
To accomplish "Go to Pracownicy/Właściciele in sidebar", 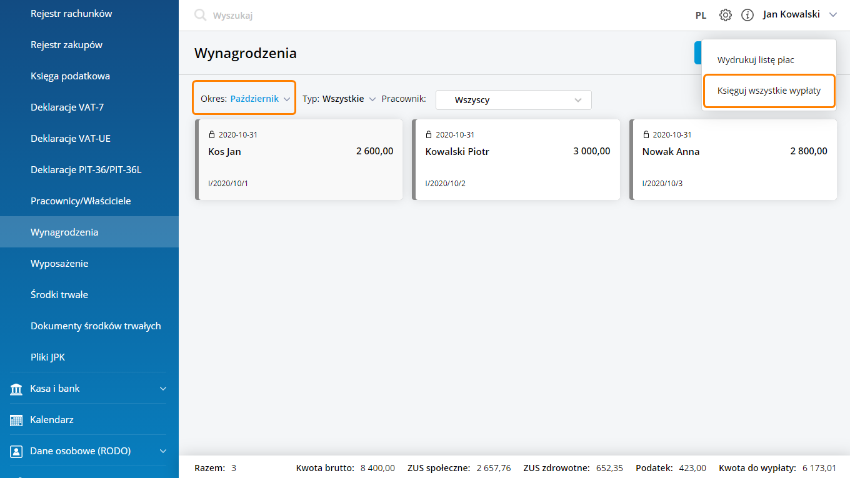I will click(x=81, y=201).
